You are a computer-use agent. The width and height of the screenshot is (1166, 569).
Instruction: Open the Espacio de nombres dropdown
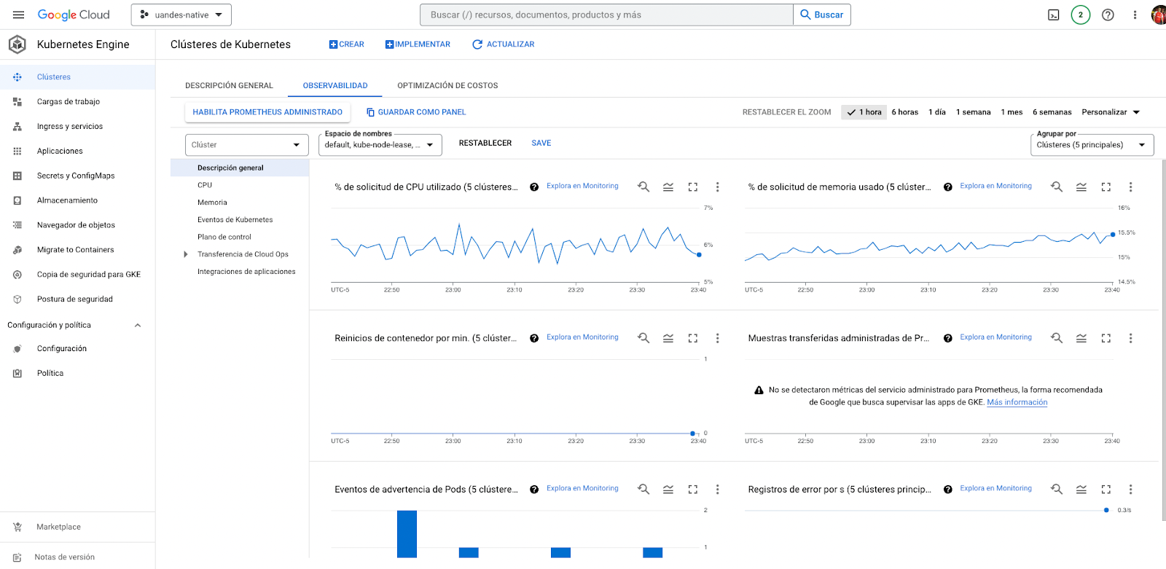pyautogui.click(x=380, y=145)
